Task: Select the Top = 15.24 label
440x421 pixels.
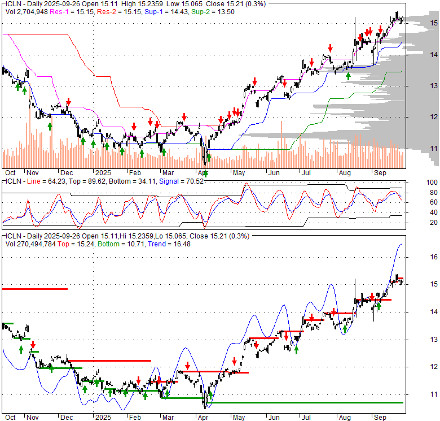Action: point(76,244)
